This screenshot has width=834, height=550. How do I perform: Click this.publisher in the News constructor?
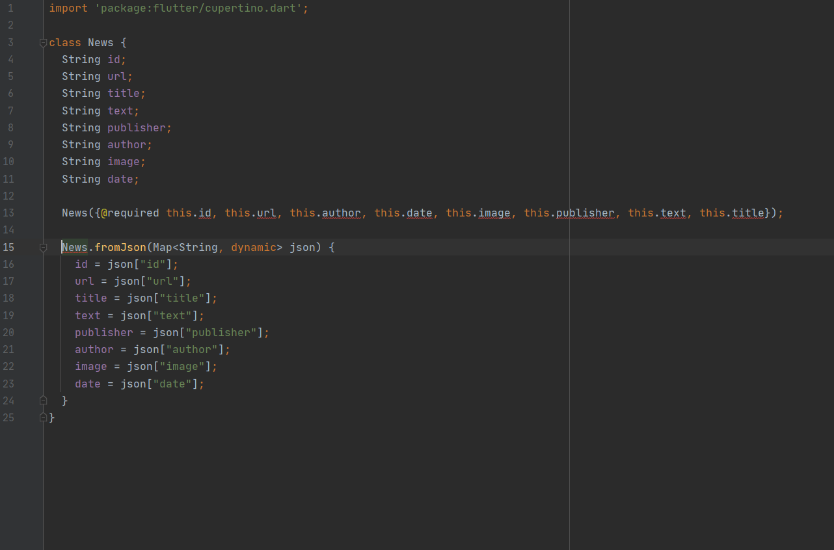pos(569,213)
